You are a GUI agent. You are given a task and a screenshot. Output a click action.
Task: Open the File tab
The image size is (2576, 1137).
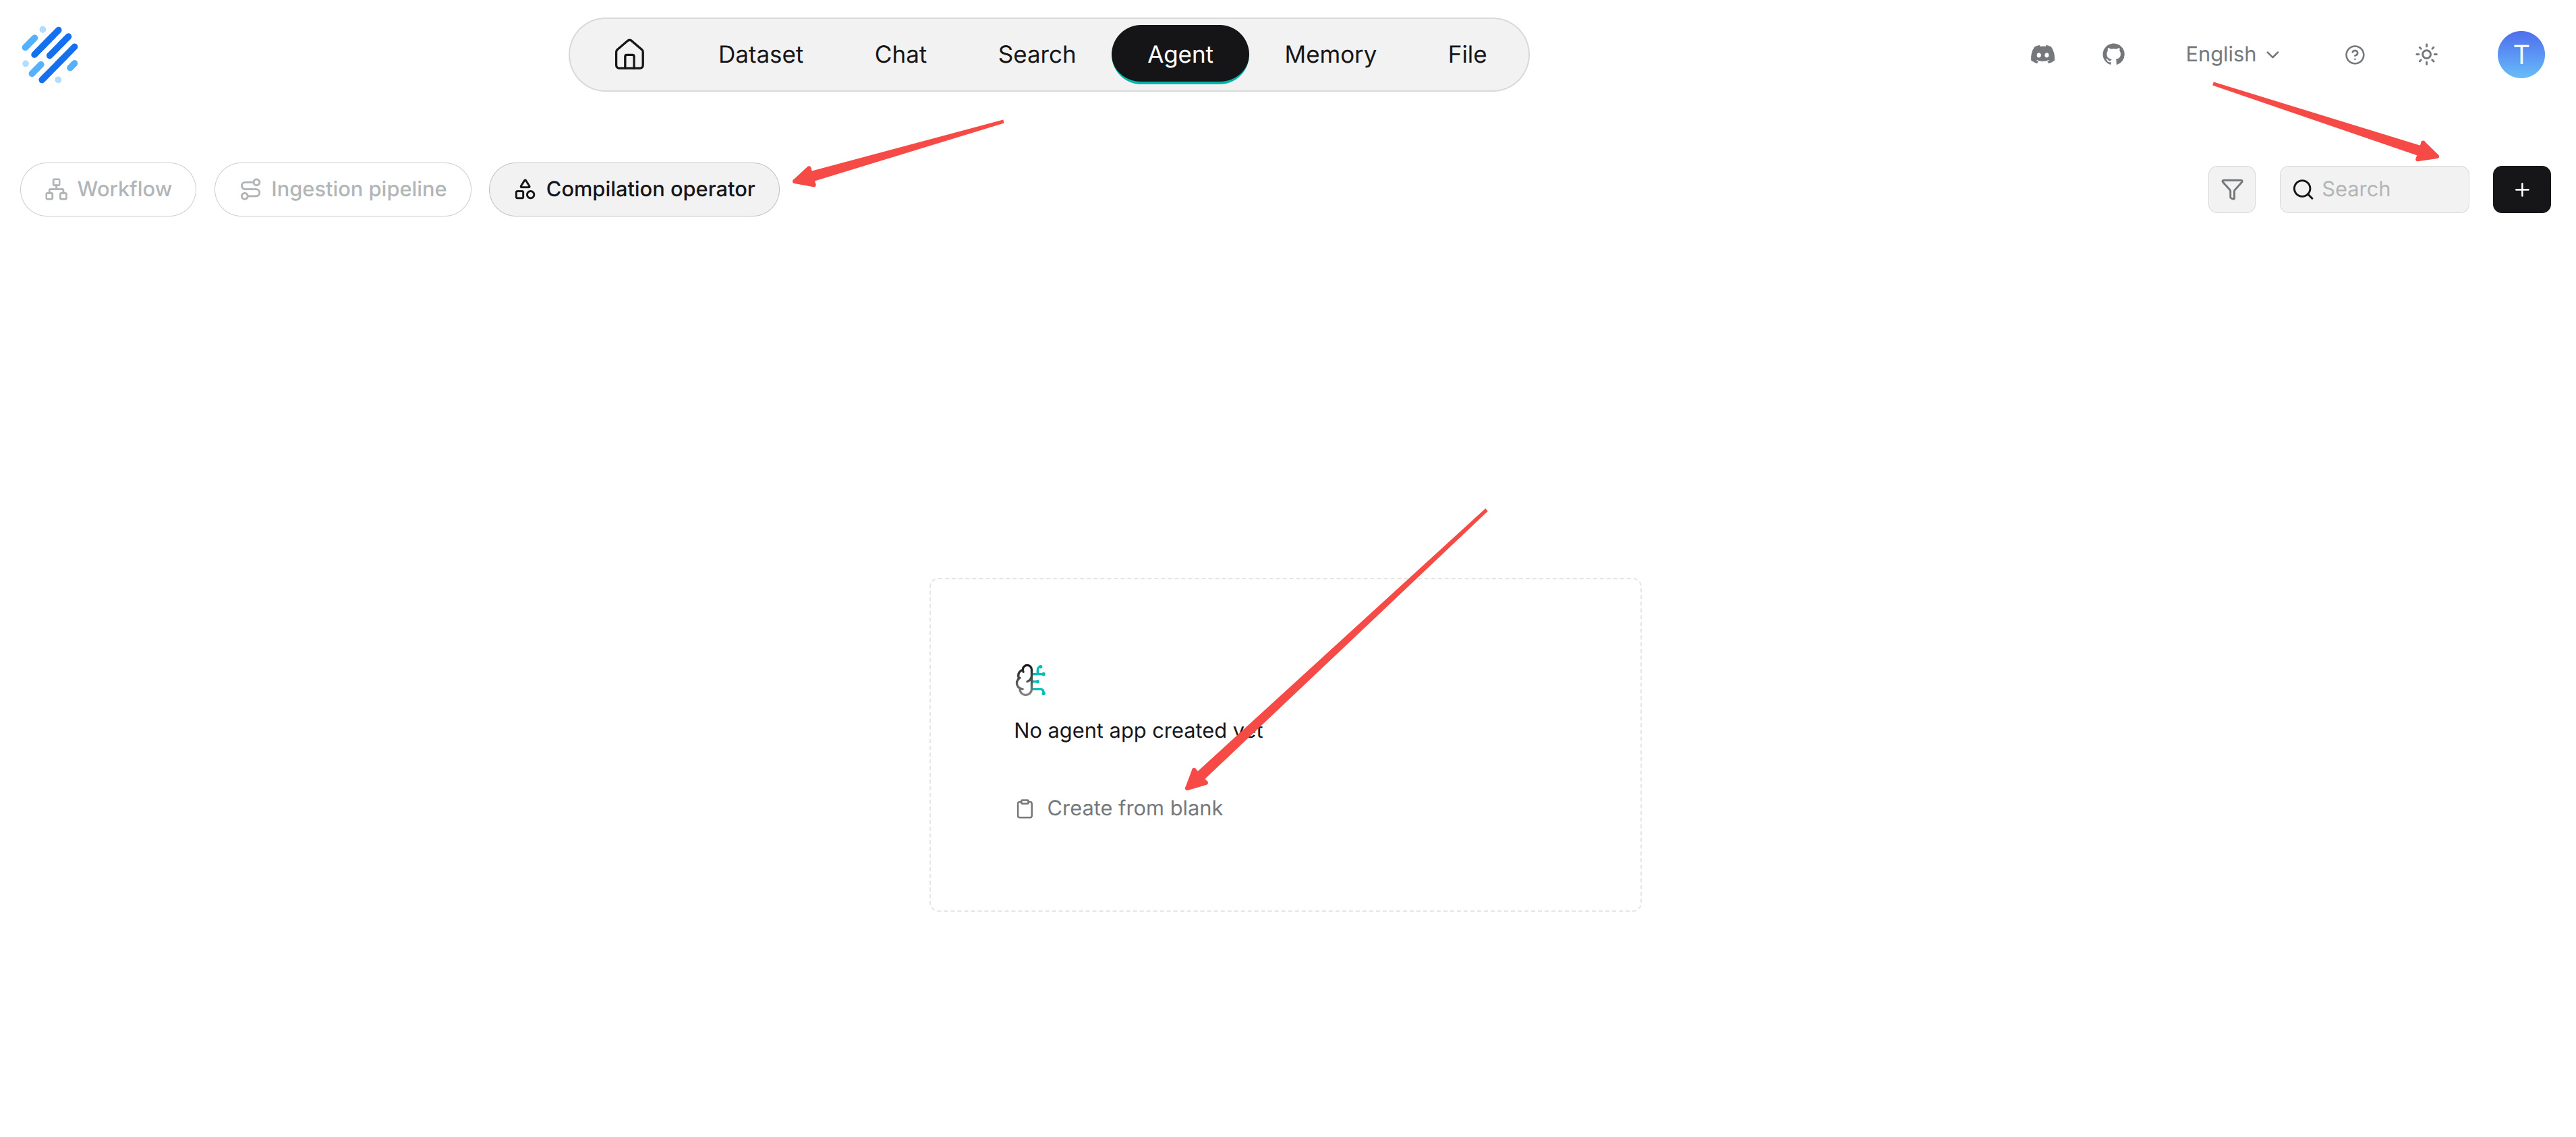(x=1467, y=54)
